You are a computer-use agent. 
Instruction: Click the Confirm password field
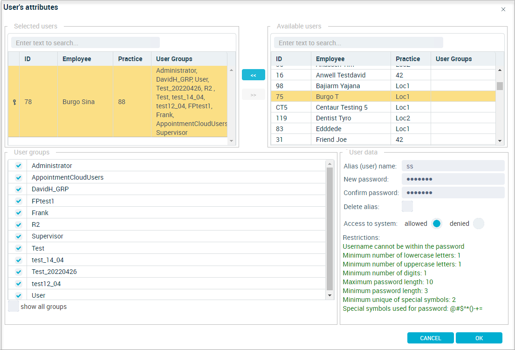(453, 192)
